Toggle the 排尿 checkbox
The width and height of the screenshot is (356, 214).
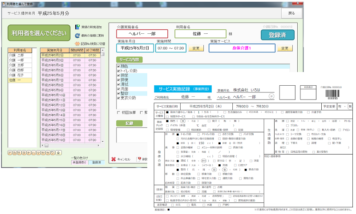coord(118,75)
